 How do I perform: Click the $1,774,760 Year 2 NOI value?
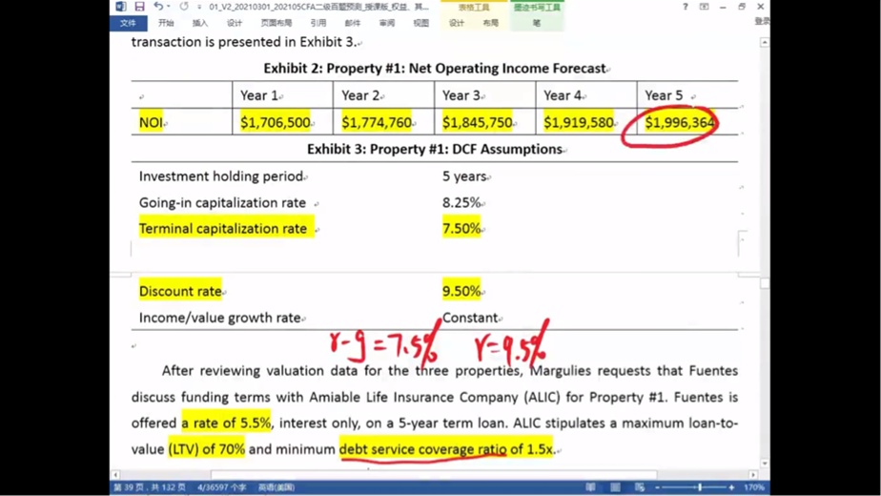(377, 123)
